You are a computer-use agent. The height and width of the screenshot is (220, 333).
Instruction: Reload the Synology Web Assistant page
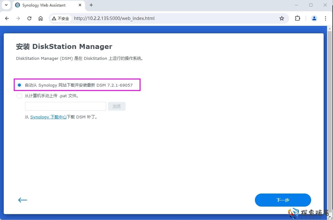[x=29, y=18]
